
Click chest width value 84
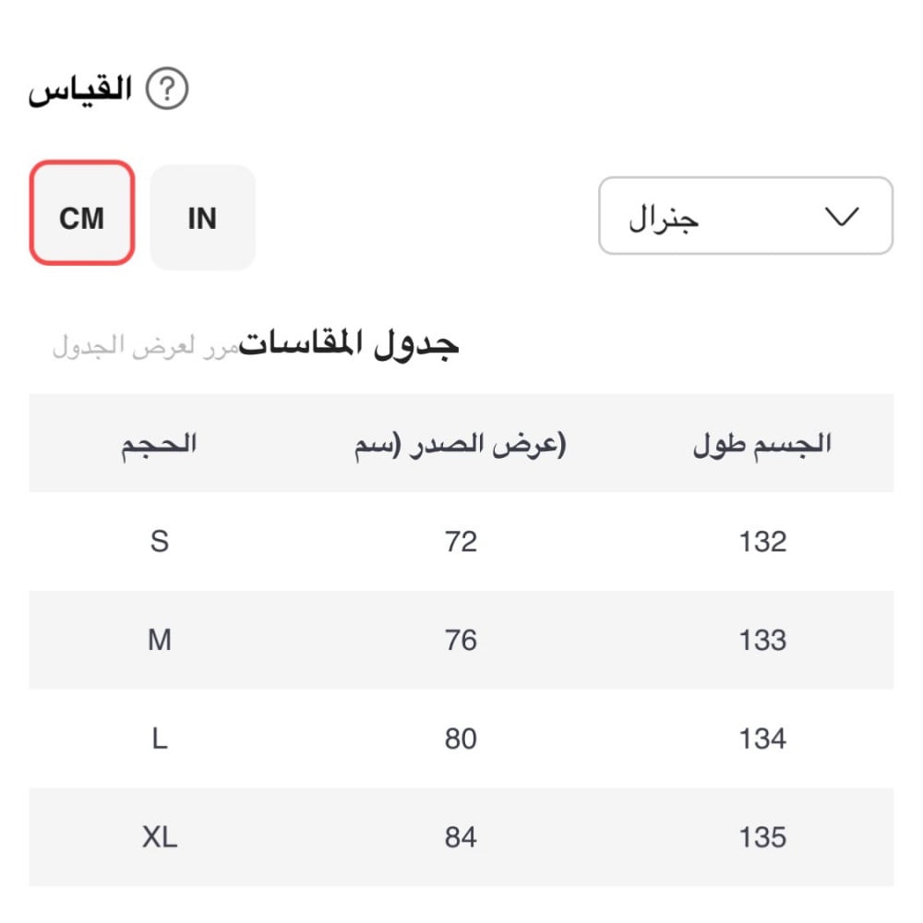pos(461,837)
